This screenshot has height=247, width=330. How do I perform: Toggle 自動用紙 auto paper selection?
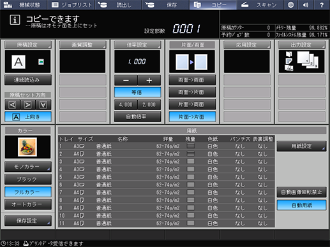(x=301, y=205)
